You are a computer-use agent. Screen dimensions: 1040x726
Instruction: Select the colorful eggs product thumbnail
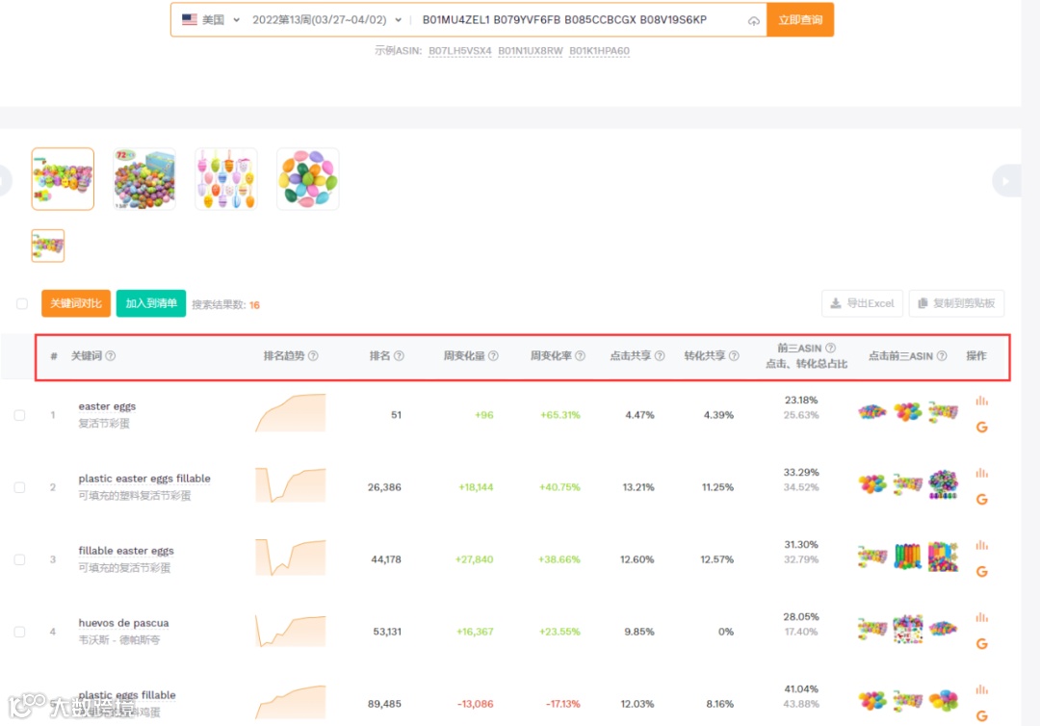307,178
